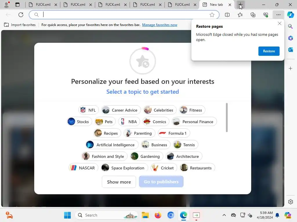This screenshot has width=297, height=222.
Task: Open Microsoft 365 icon in the sidebar
Action: pyautogui.click(x=290, y=38)
